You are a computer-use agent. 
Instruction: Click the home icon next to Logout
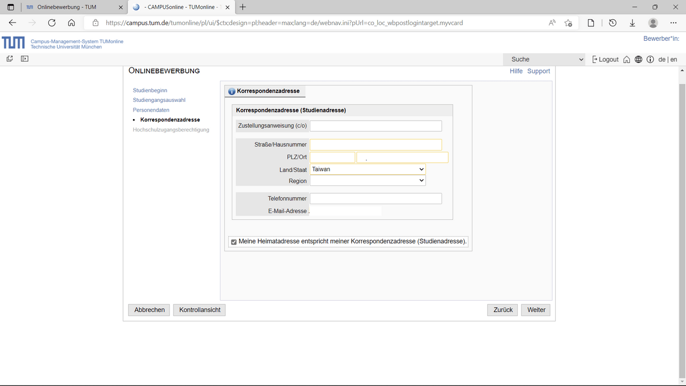pyautogui.click(x=627, y=60)
